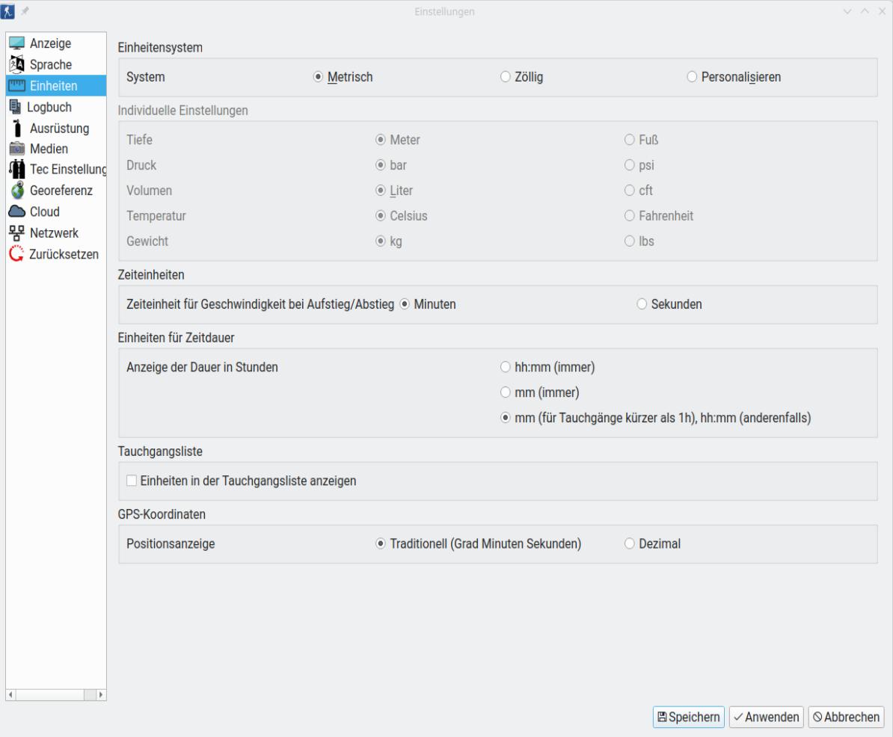Click the sidebar horizontal scrollbar right arrow
This screenshot has height=737, width=893.
[102, 694]
